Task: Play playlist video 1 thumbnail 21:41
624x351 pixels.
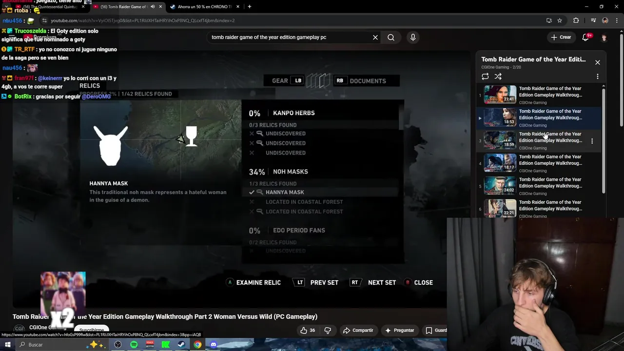Action: click(500, 94)
